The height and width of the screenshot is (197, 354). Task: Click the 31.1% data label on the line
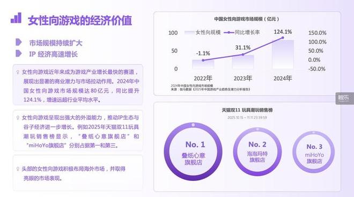(242, 48)
